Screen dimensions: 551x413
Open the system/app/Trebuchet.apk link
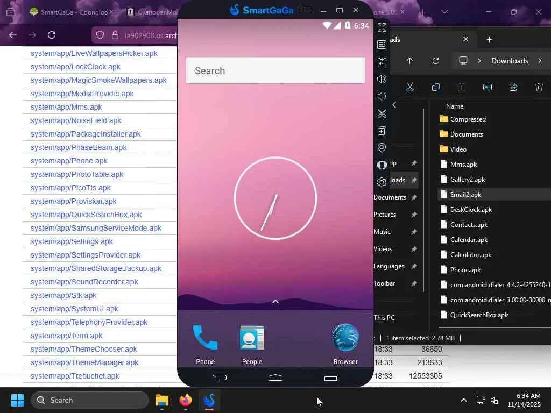(x=75, y=376)
